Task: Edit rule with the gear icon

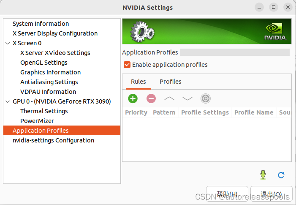Action: (x=205, y=98)
